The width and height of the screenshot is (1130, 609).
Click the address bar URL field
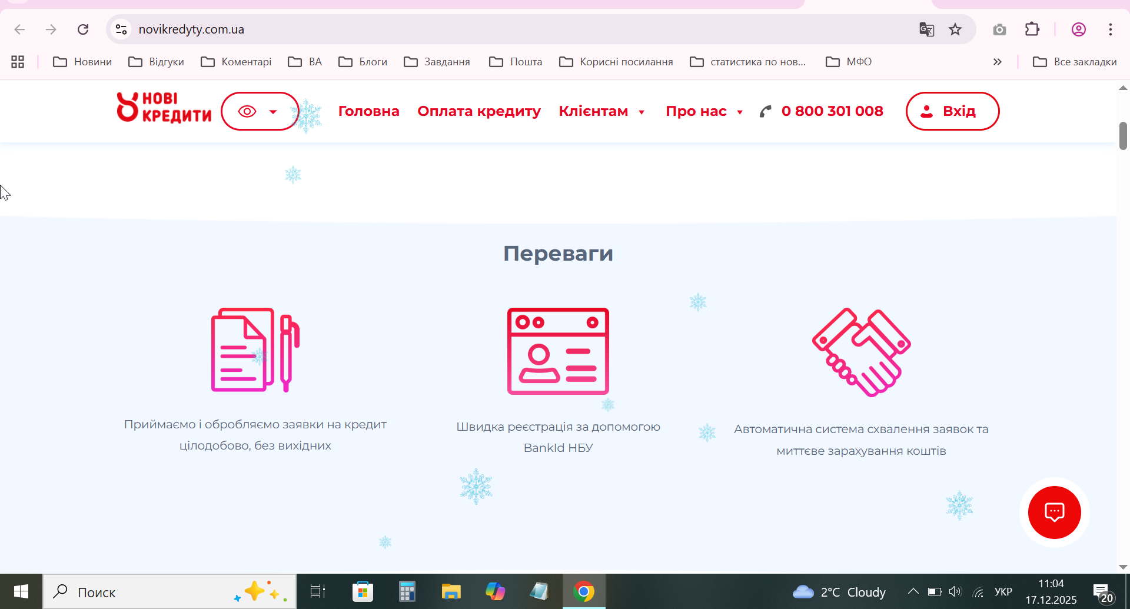pos(191,29)
